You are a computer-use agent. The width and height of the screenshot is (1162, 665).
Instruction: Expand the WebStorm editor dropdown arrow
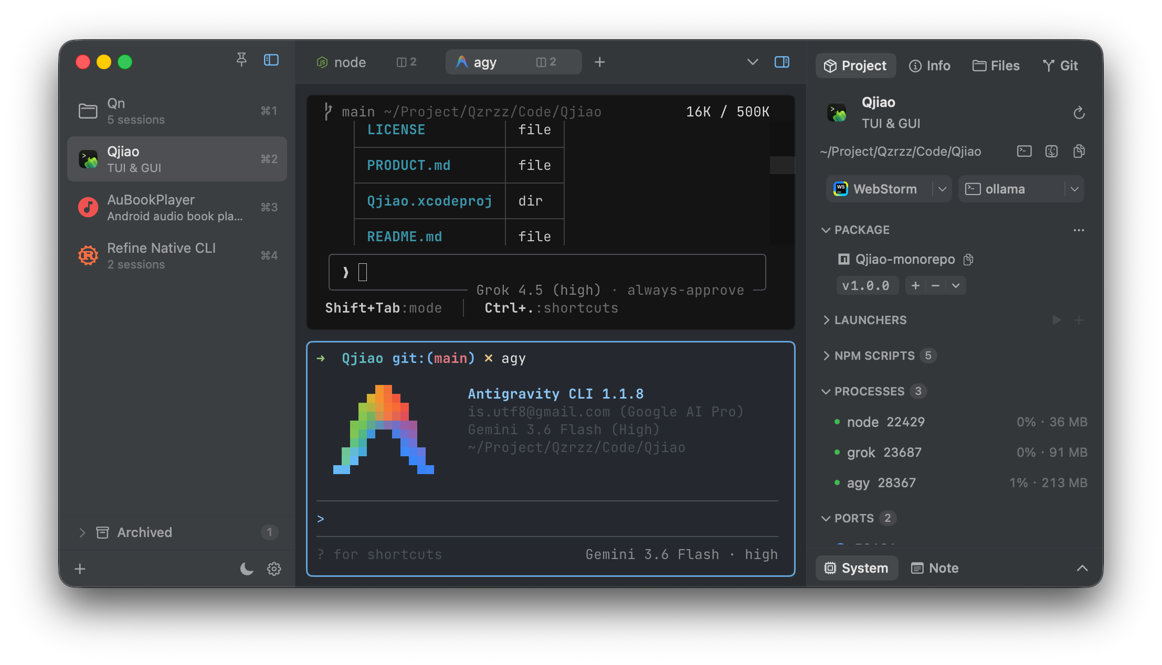[942, 189]
